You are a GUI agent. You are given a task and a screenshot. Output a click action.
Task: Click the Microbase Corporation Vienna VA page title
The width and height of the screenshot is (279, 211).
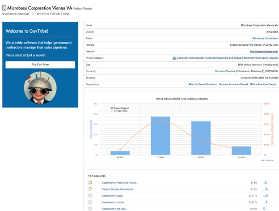pos(40,8)
